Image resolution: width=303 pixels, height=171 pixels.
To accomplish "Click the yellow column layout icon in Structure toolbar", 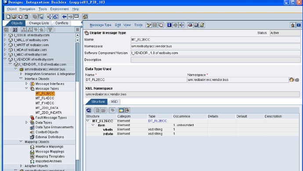I will (x=121, y=110).
